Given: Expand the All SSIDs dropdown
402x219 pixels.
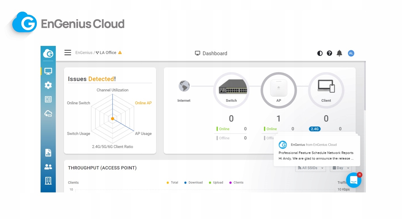Looking at the screenshot, I should (x=311, y=168).
